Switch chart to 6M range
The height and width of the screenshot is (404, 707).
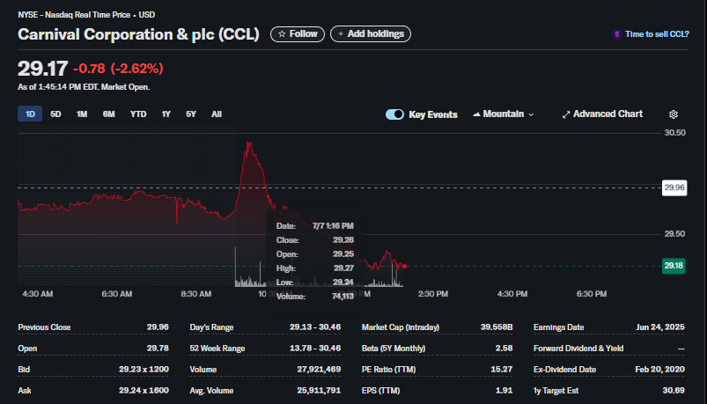[x=108, y=114]
